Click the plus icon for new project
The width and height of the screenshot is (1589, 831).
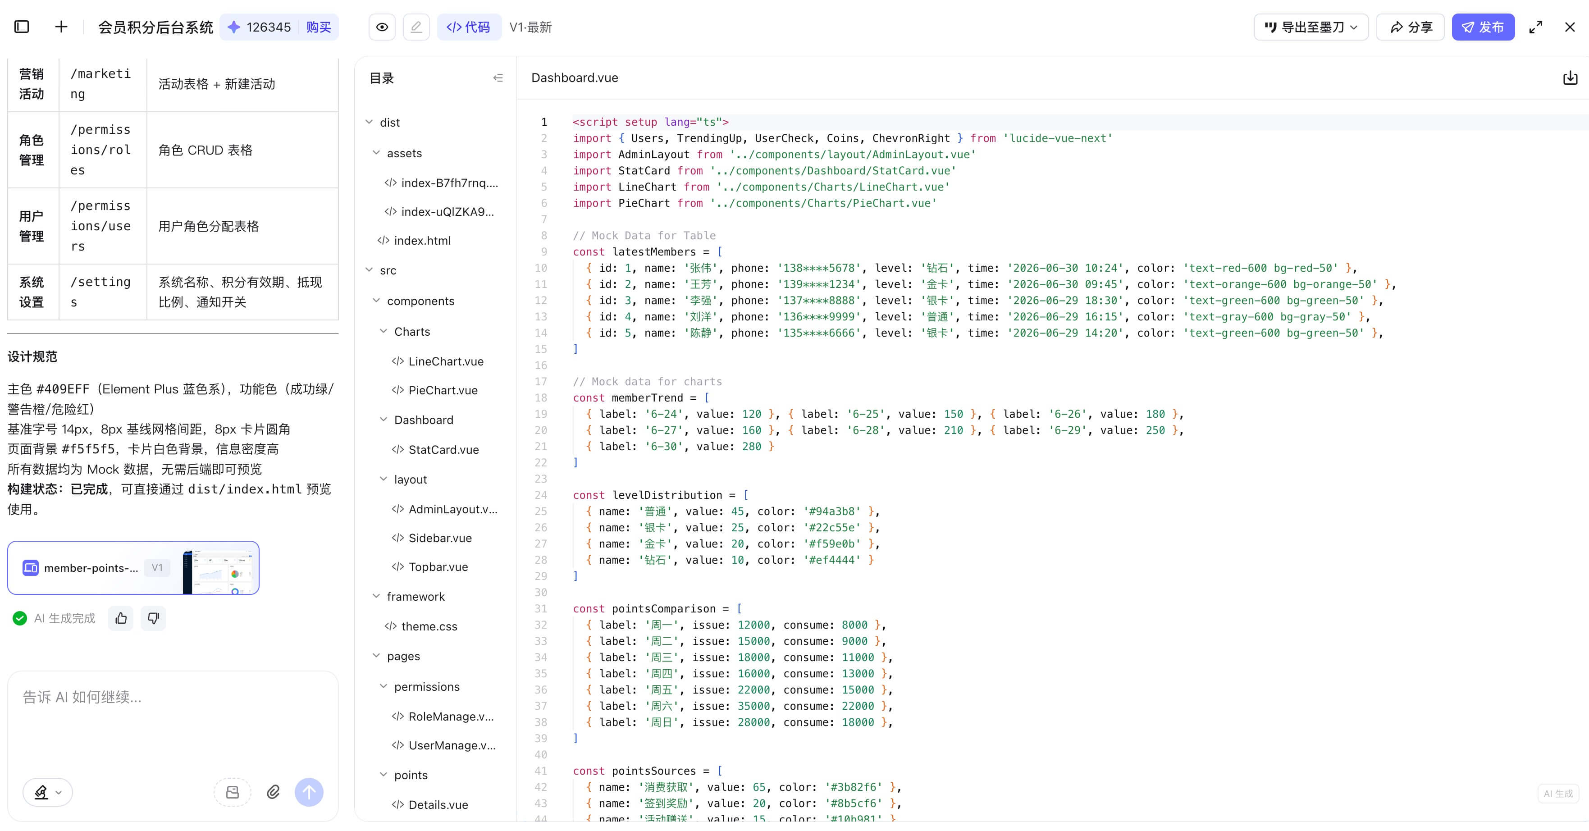tap(60, 27)
